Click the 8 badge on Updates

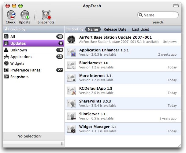[x=61, y=43]
